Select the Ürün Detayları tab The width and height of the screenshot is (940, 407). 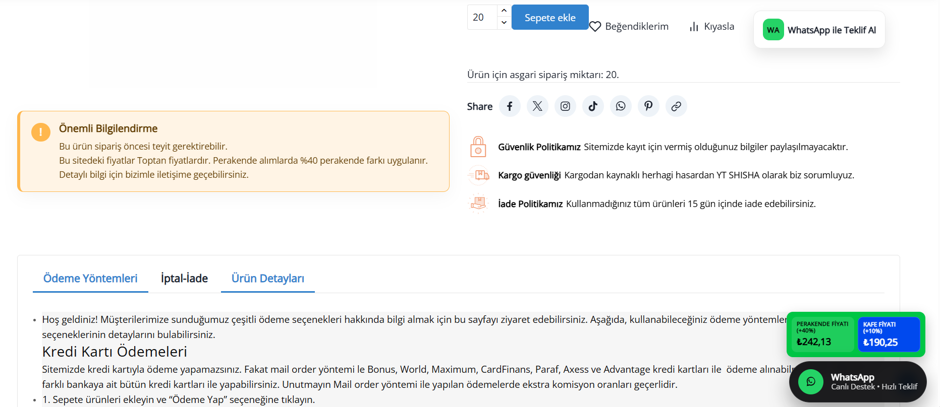point(267,279)
